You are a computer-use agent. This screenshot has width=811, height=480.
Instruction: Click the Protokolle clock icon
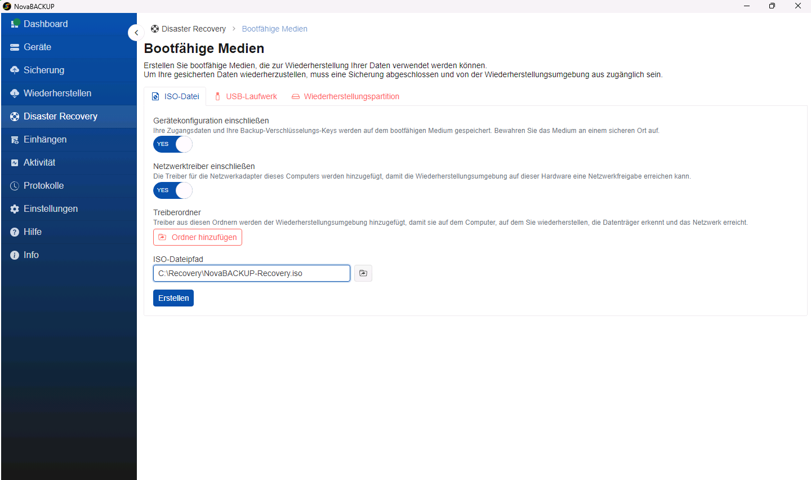tap(15, 186)
